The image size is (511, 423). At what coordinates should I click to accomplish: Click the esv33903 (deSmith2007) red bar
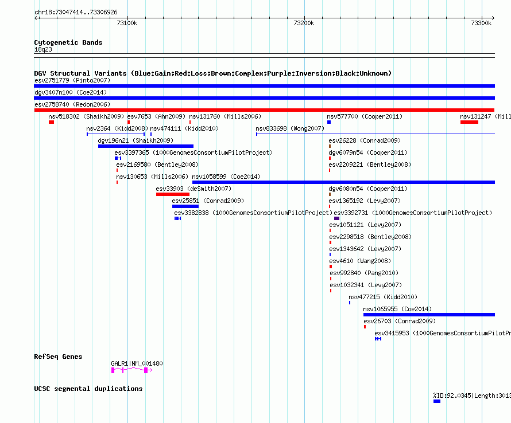tap(173, 194)
